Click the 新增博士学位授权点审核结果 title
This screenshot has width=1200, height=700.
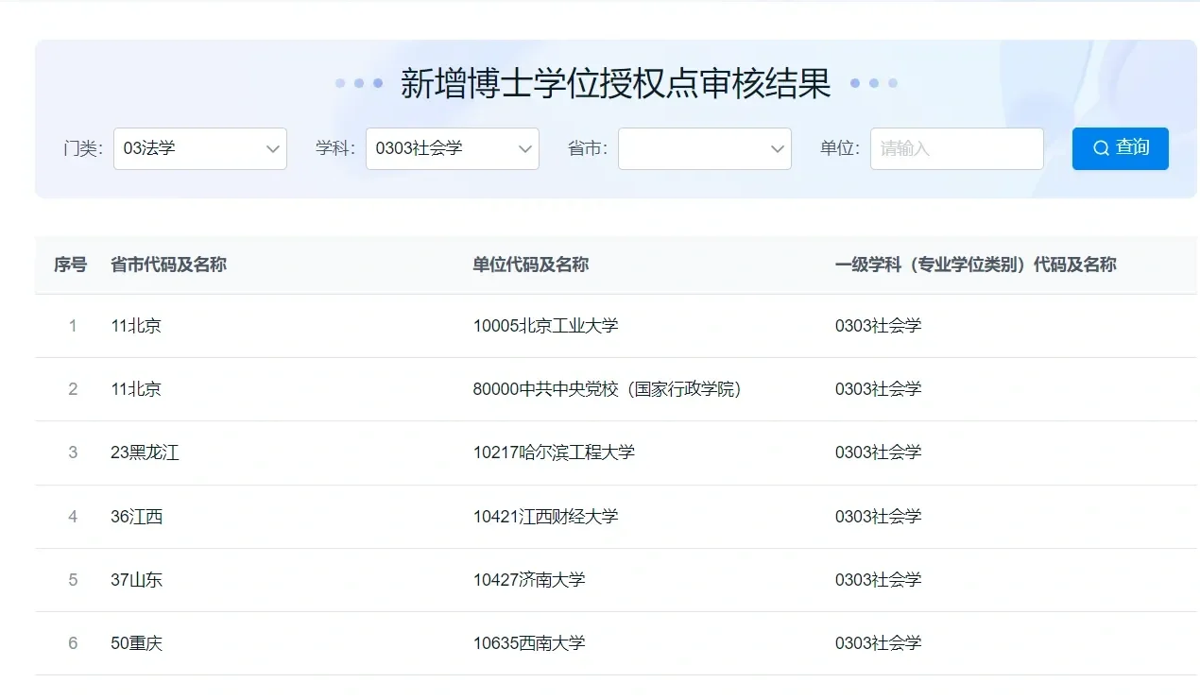616,83
